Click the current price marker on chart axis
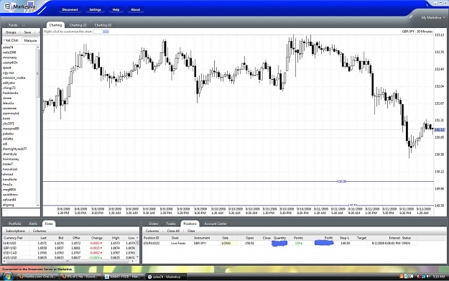The image size is (449, 281). (x=440, y=130)
